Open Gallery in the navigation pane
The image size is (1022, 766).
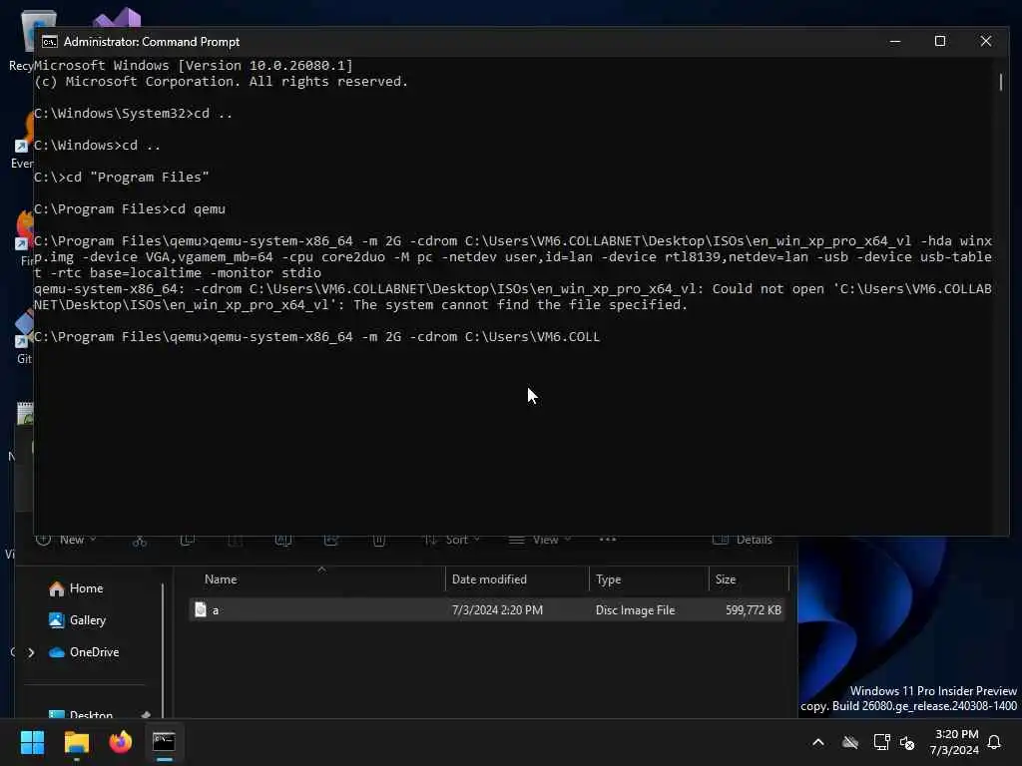[78, 620]
